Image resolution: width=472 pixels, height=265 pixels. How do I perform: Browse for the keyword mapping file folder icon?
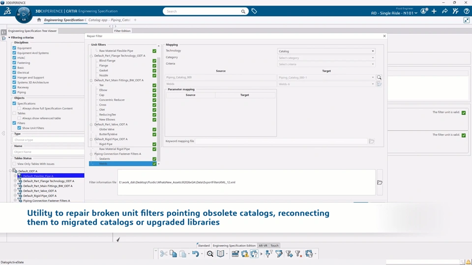[372, 141]
